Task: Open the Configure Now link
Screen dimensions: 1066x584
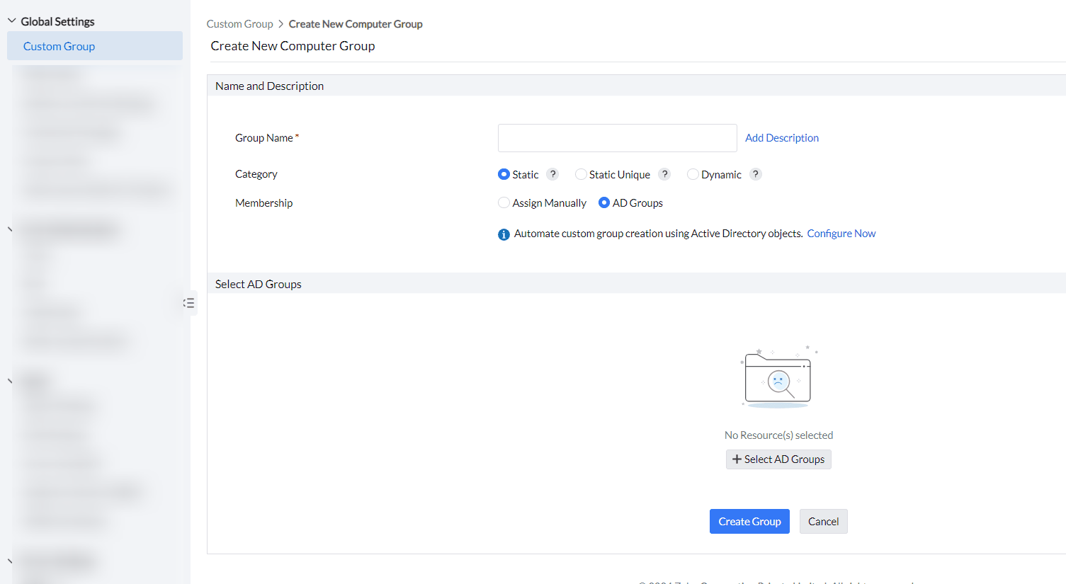Action: tap(841, 234)
